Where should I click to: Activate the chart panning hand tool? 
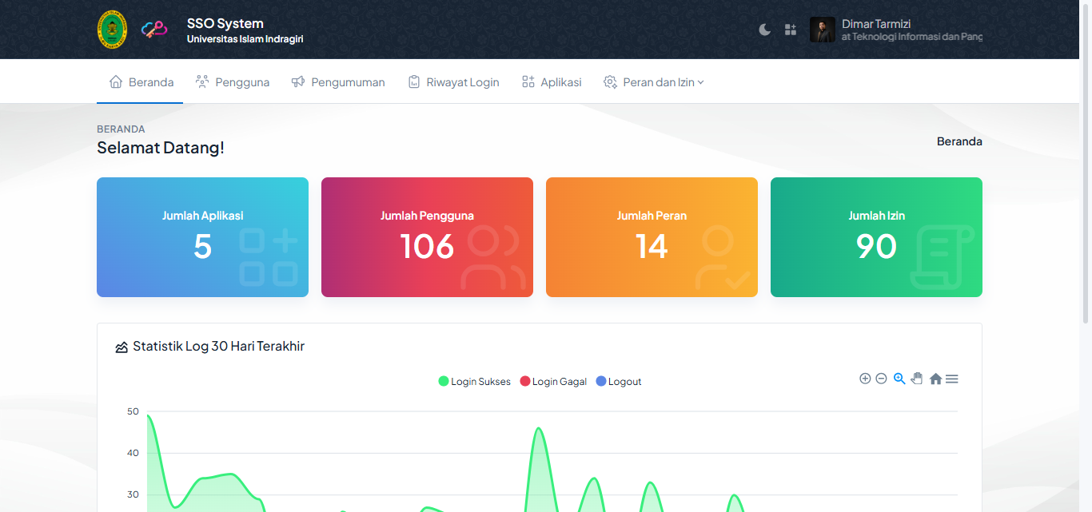[917, 379]
